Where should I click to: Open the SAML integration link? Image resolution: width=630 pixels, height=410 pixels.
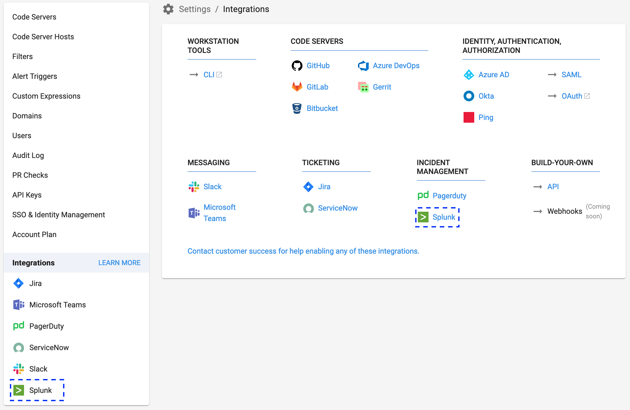[x=571, y=75]
